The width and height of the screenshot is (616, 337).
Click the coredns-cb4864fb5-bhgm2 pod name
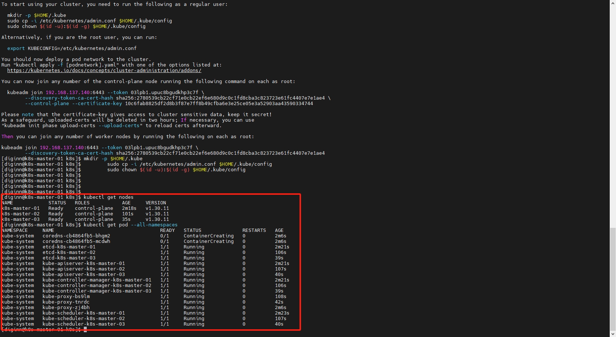pos(76,236)
